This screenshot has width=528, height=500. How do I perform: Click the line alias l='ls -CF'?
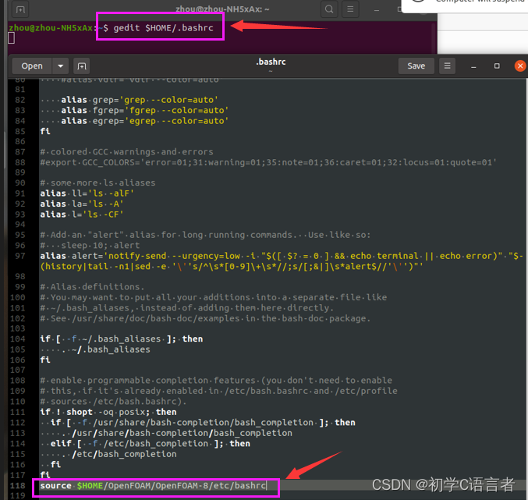82,215
